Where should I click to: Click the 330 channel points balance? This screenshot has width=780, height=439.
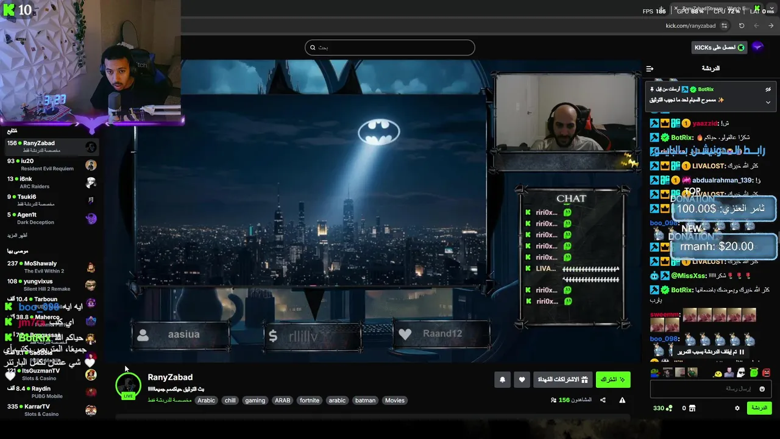[663, 408]
